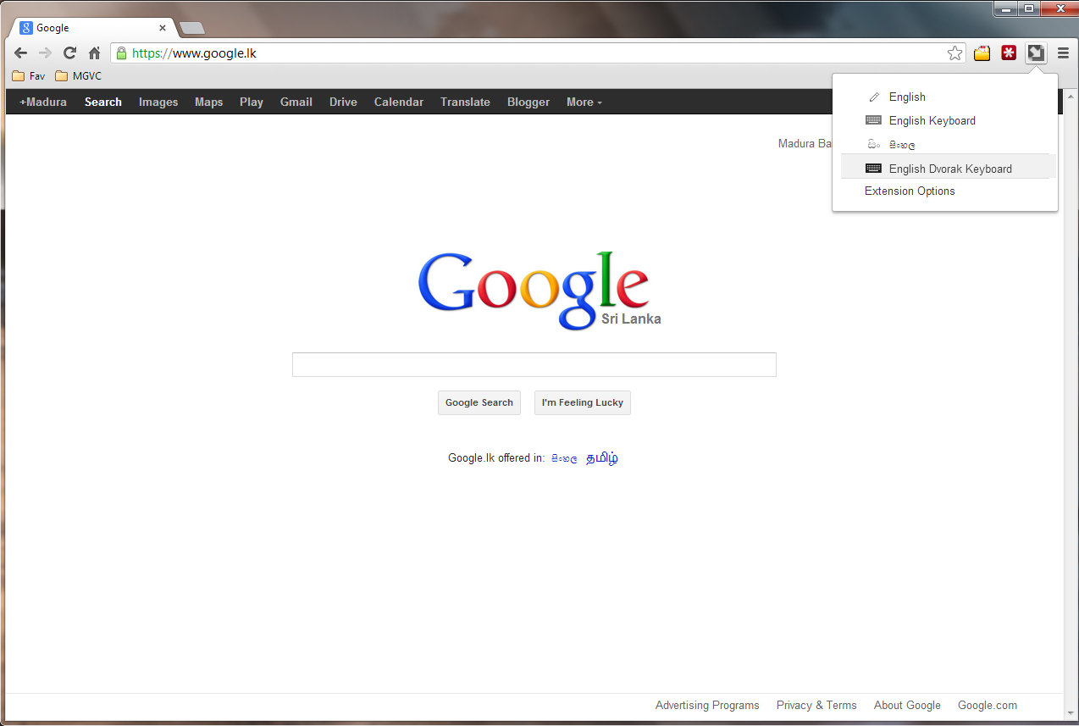1079x726 pixels.
Task: Focus the Google search box
Action: (534, 364)
